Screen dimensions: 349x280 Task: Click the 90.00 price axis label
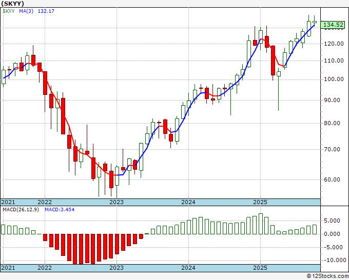(332, 100)
